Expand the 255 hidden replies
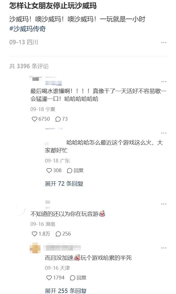Screen dimensions: 176x294 coord(66,290)
